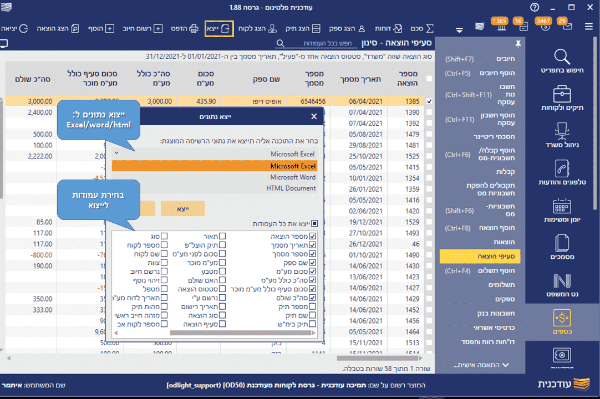Check the שם תיק column checkbox
The height and width of the screenshot is (399, 600).
coord(312,315)
